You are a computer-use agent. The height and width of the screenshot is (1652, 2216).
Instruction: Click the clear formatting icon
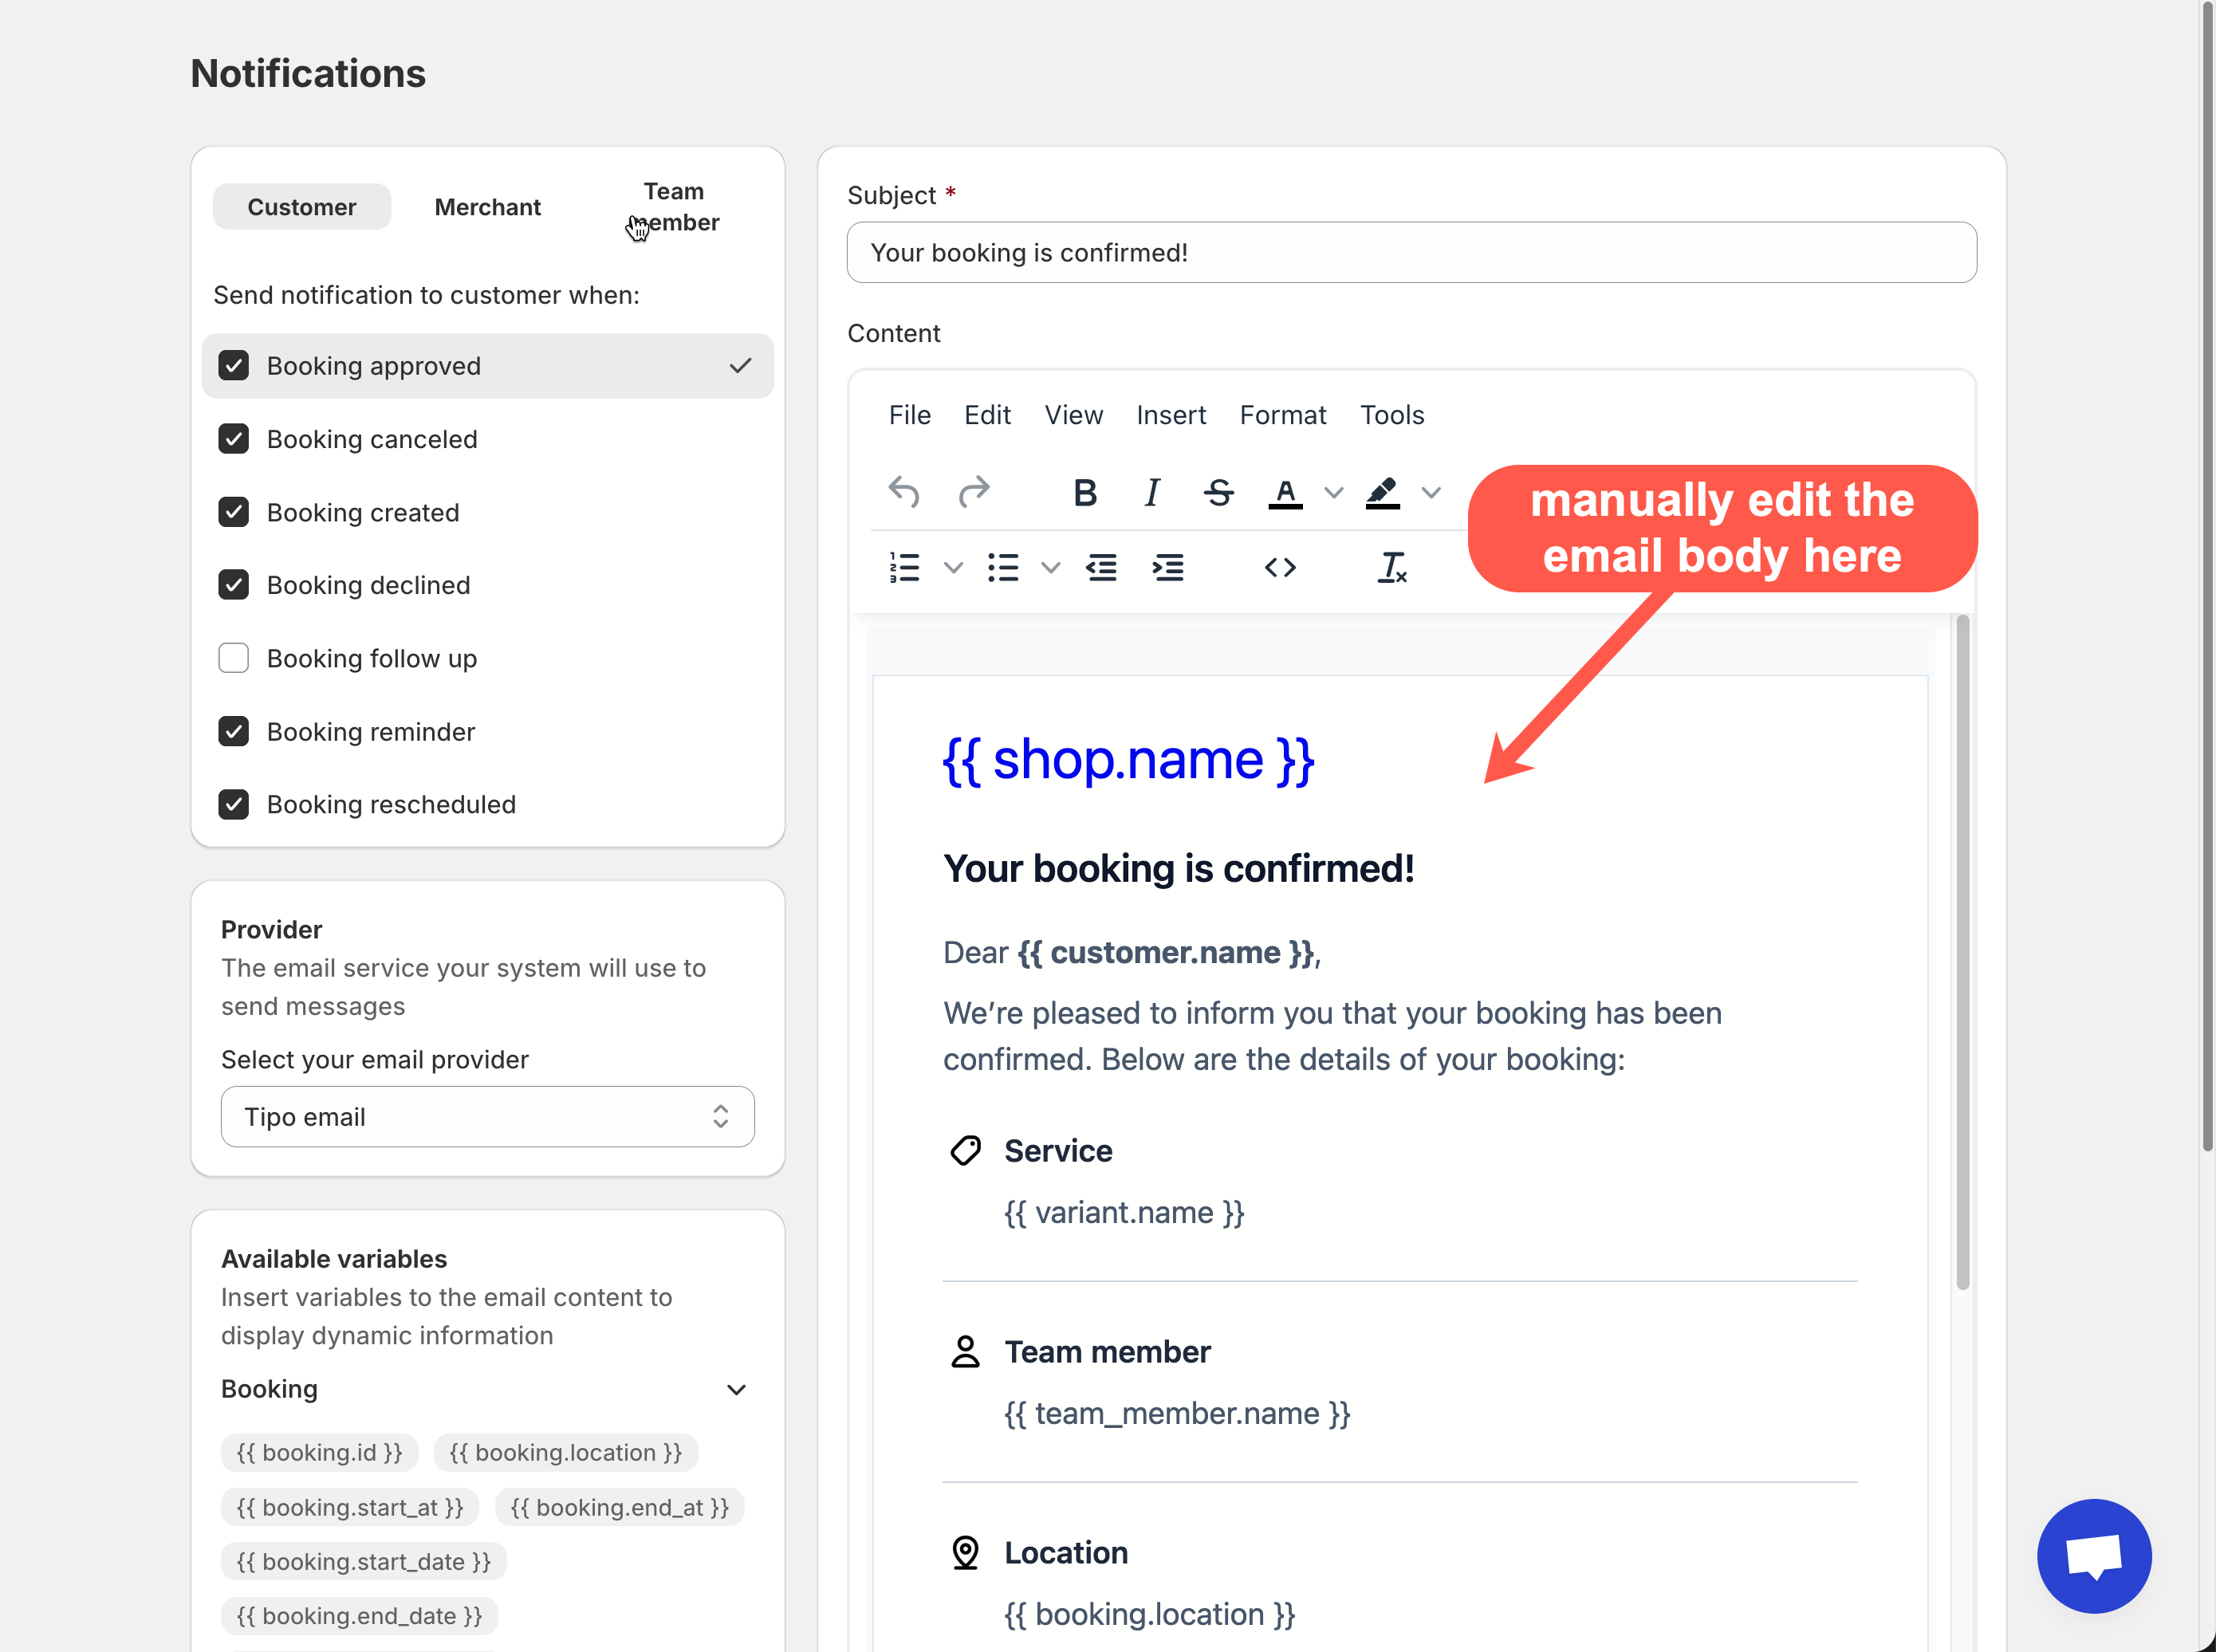1392,568
